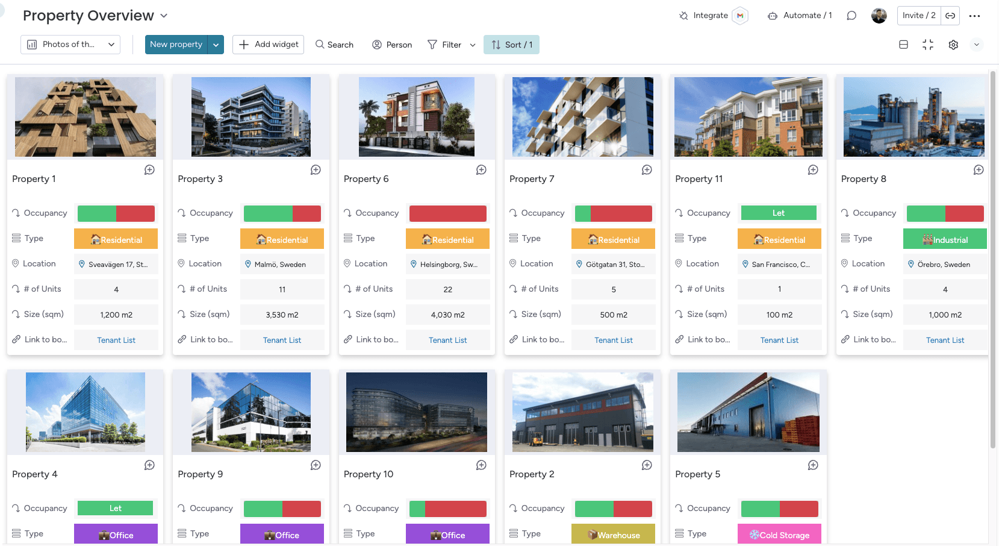Edit Sveavägen 17 location field
This screenshot has height=546, width=999.
pos(116,265)
